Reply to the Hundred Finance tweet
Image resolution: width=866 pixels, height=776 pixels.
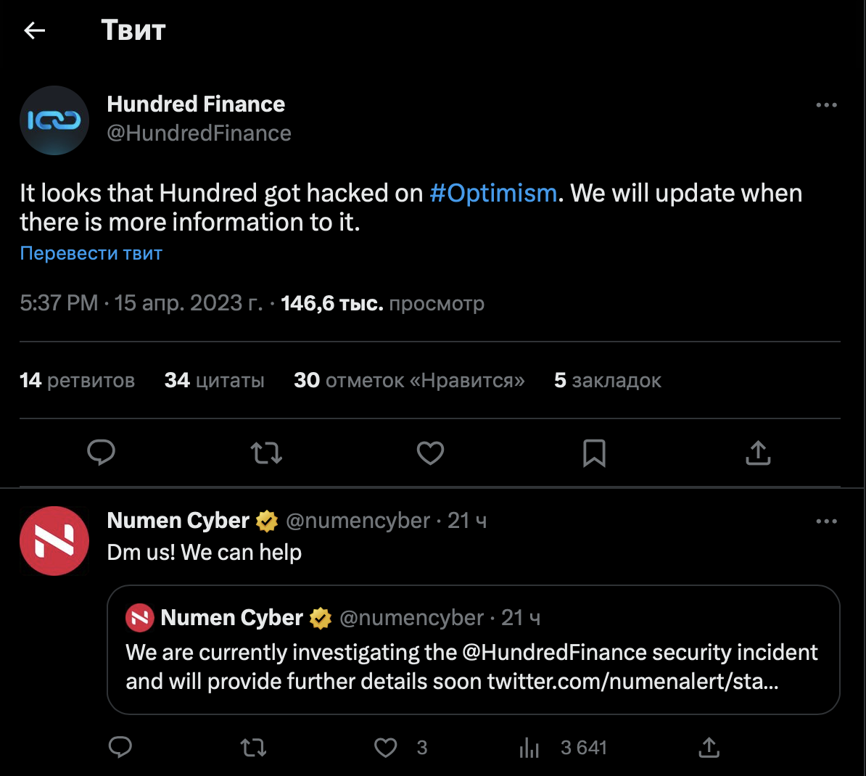102,453
